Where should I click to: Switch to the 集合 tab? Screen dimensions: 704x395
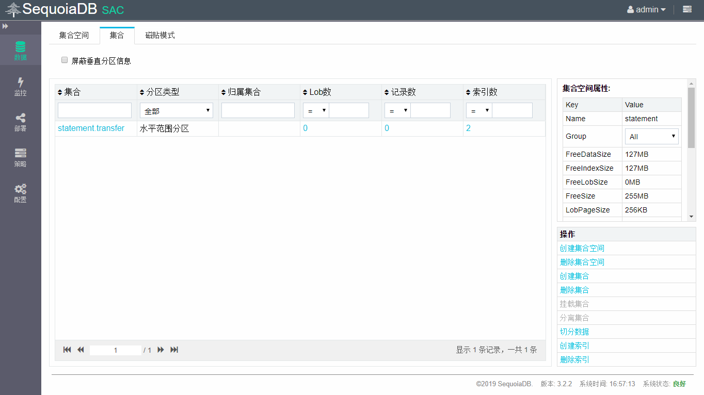click(117, 35)
